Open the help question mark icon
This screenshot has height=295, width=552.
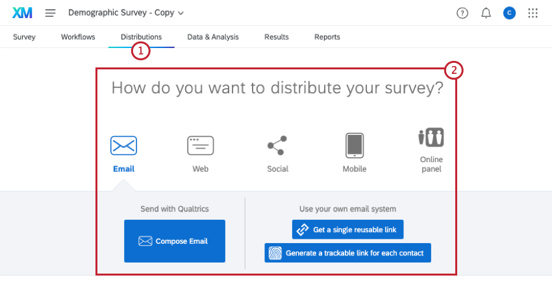coord(462,13)
